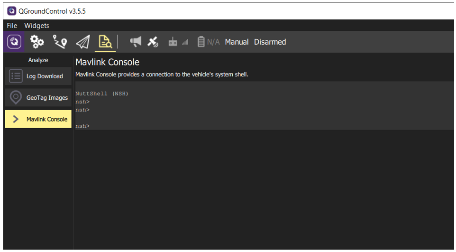Click the telemetry signal strength bars
Image resolution: width=456 pixels, height=252 pixels.
(185, 42)
